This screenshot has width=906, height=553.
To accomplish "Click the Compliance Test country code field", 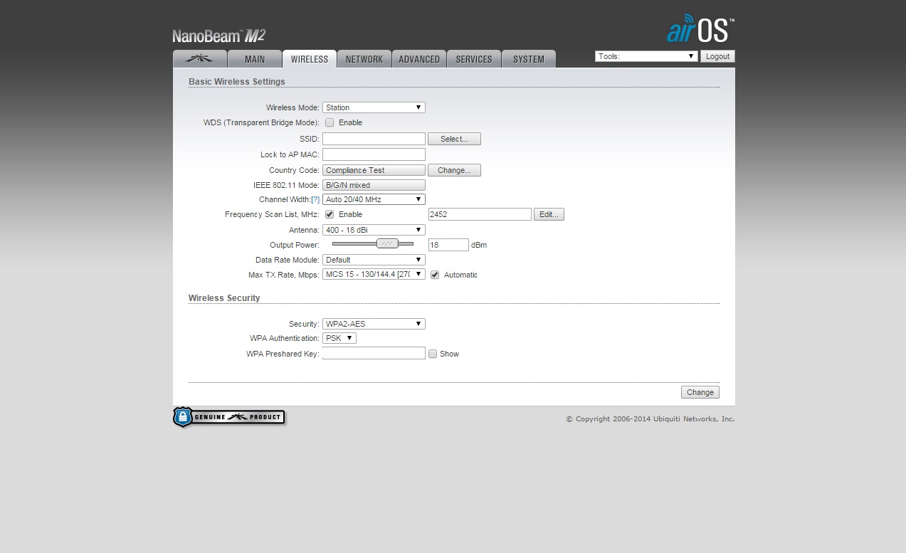I will [374, 170].
